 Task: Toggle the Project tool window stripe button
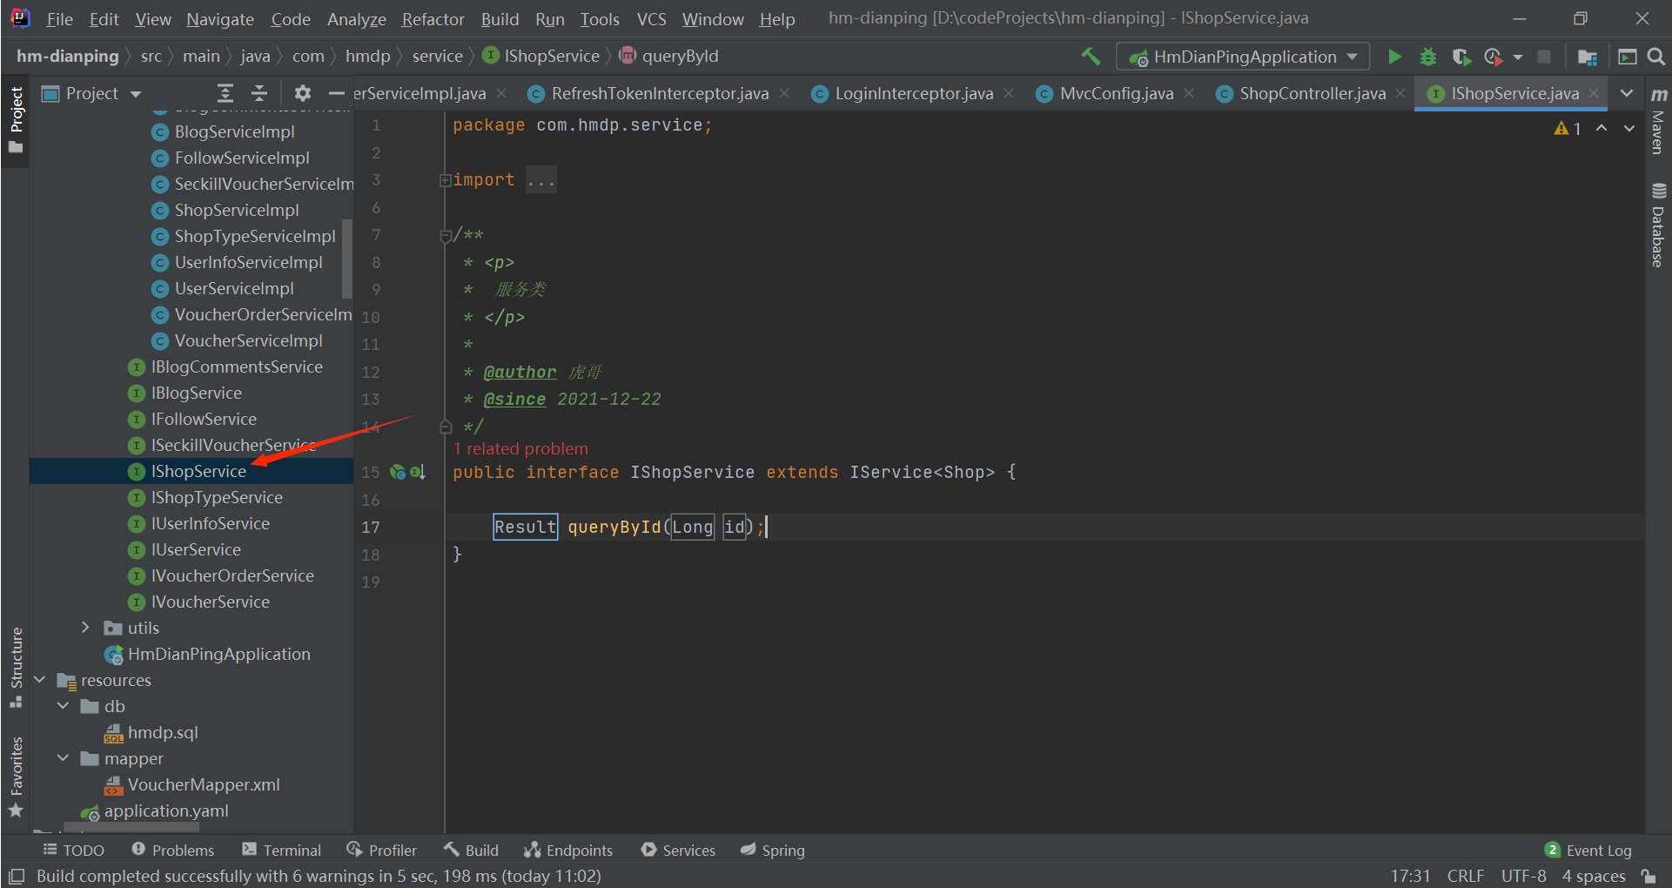pyautogui.click(x=16, y=120)
